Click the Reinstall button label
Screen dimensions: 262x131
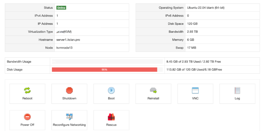(153, 99)
